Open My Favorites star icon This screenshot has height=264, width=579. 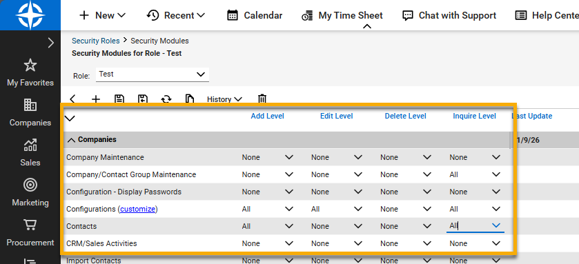click(x=30, y=65)
